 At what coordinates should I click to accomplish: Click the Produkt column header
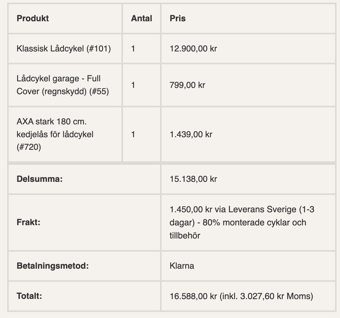click(x=33, y=18)
